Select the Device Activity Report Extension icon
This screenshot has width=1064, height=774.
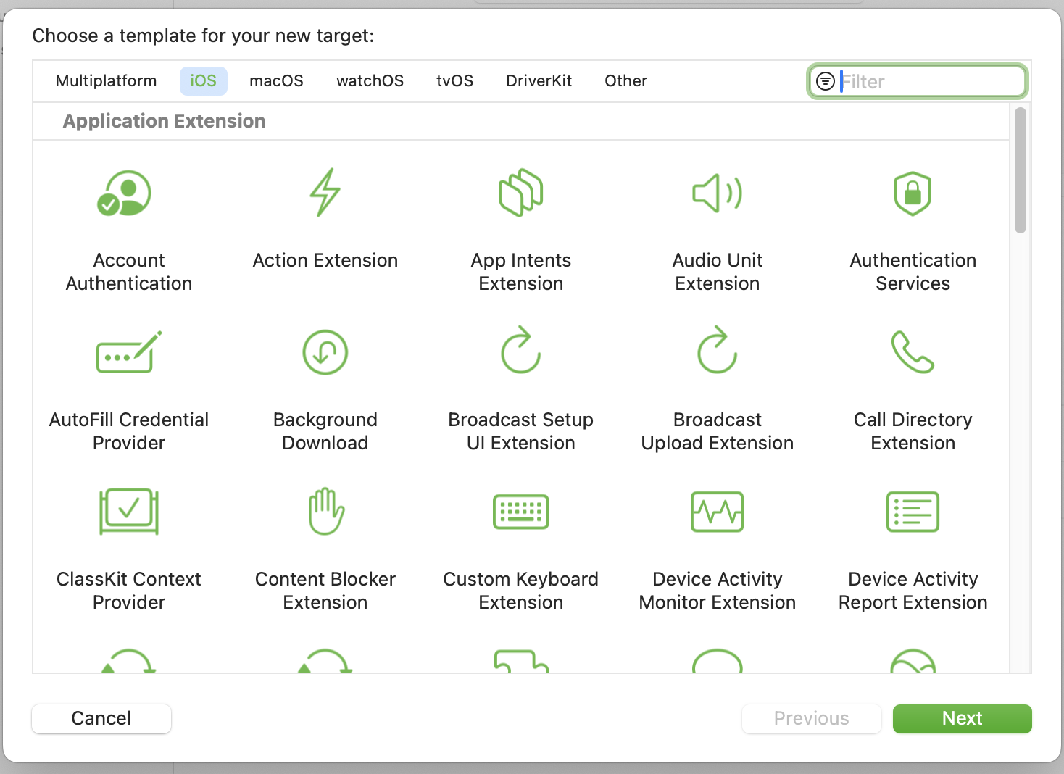pyautogui.click(x=913, y=512)
